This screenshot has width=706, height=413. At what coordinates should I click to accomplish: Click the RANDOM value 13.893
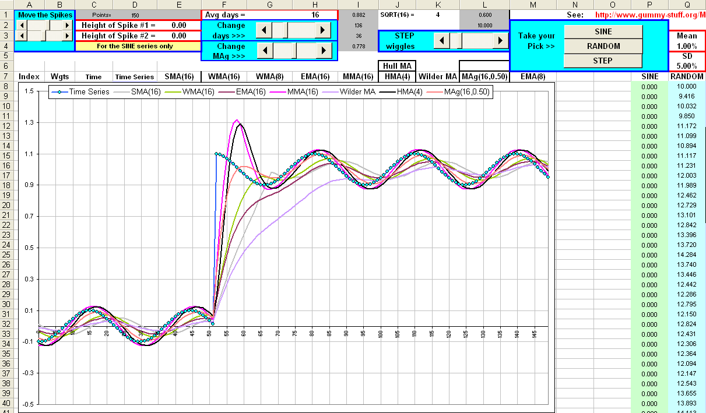coord(687,403)
